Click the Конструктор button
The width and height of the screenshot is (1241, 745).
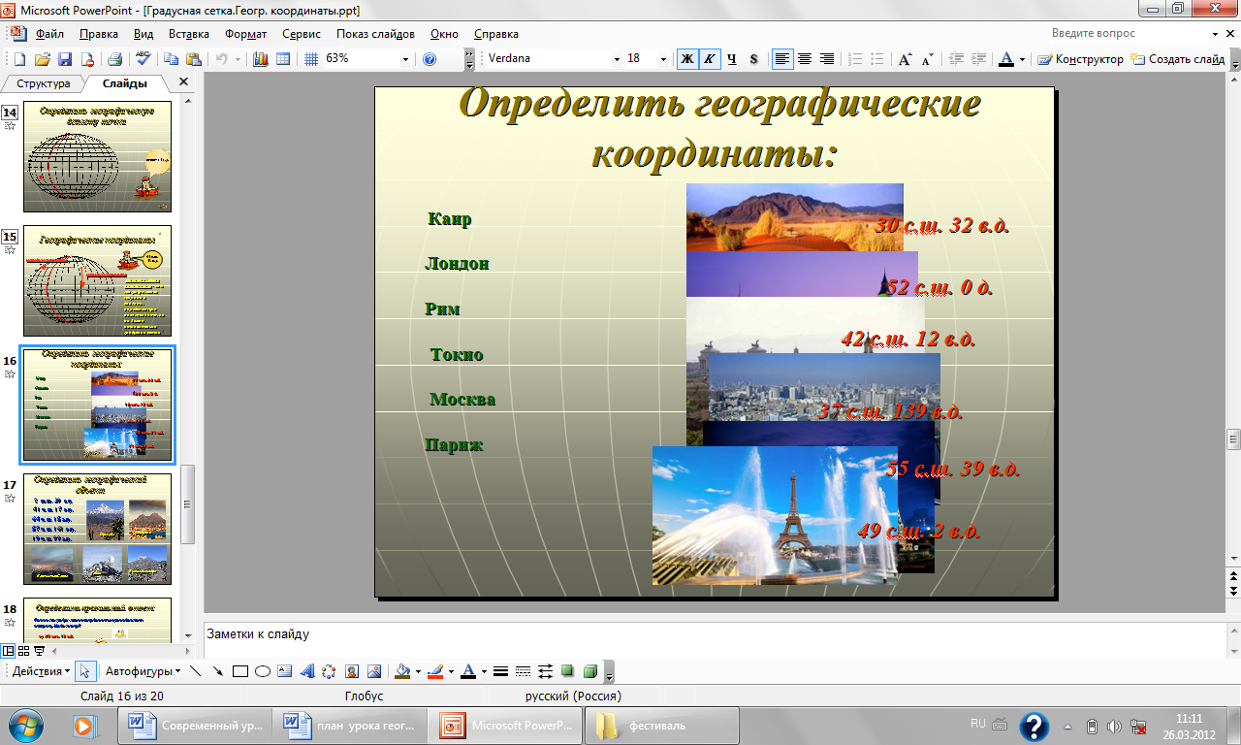[x=1081, y=59]
